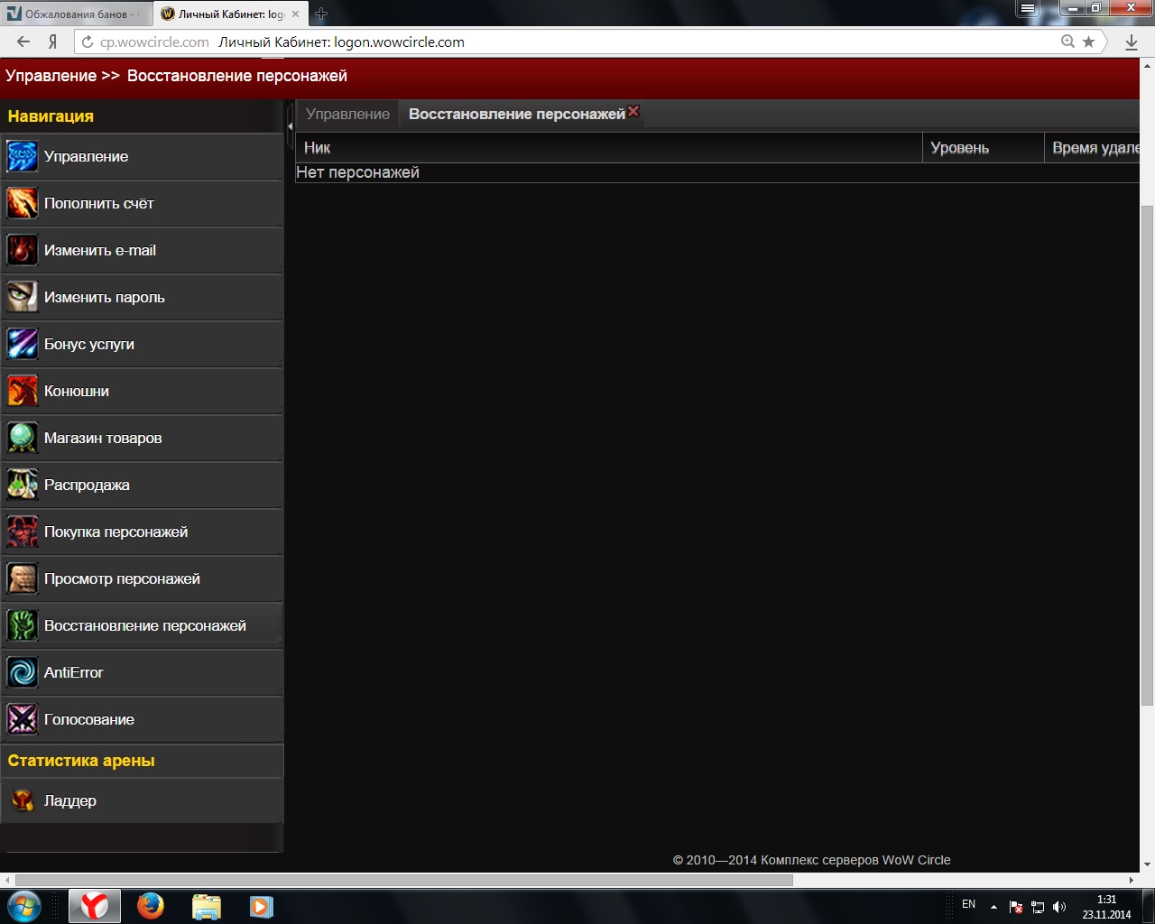Click the Управление sidebar icon
Image resolution: width=1155 pixels, height=924 pixels.
22,157
